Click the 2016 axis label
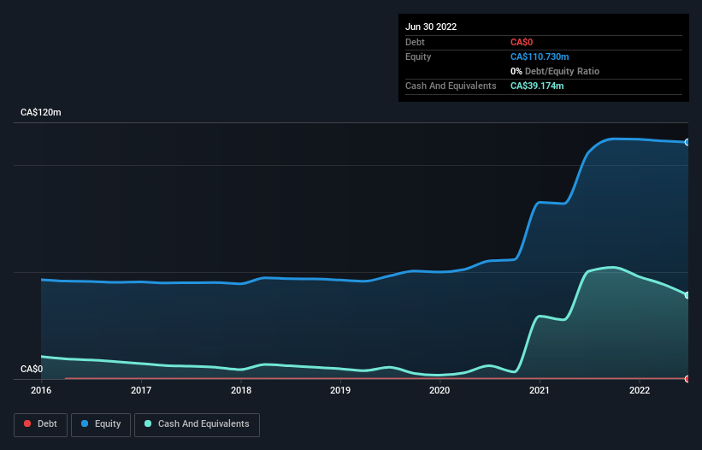The height and width of the screenshot is (450, 702). tap(41, 390)
